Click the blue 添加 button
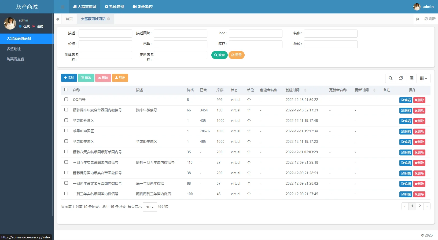Image resolution: width=438 pixels, height=240 pixels. [69, 78]
